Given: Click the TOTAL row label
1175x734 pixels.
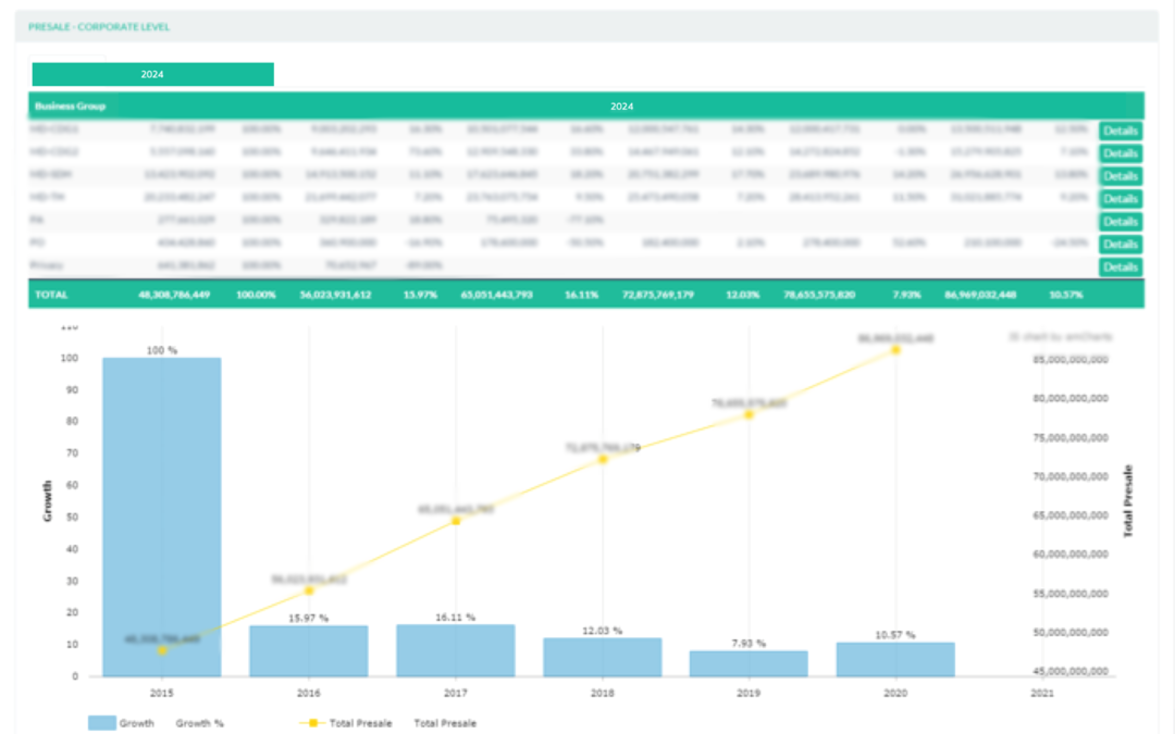Looking at the screenshot, I should click(51, 295).
